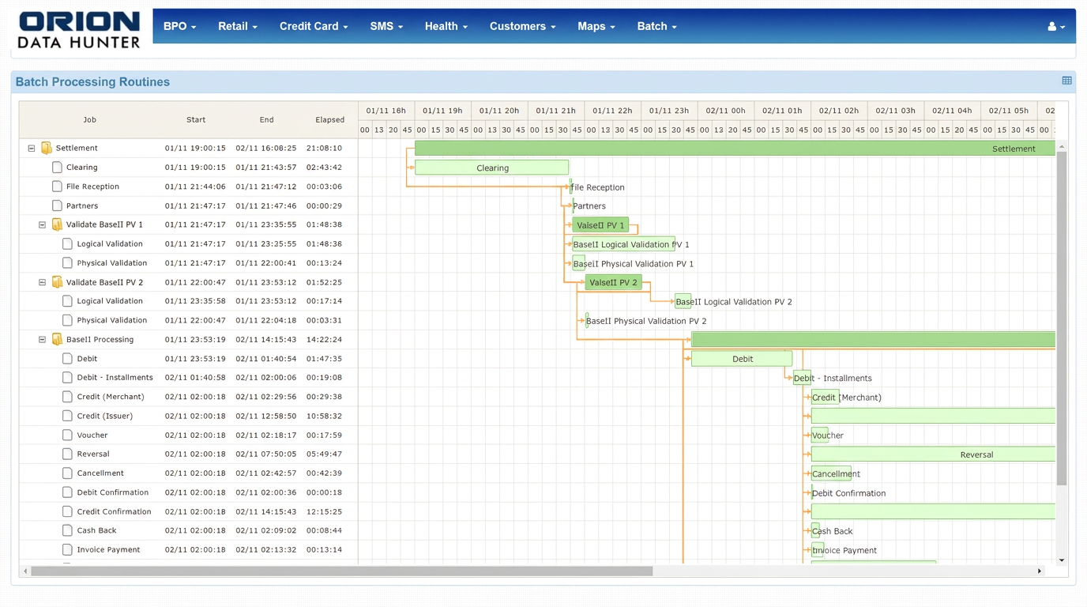Select the Partners job row label

[x=82, y=205]
